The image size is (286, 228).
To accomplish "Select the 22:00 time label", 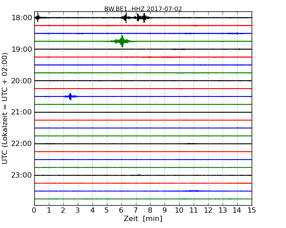I will click(x=22, y=144).
